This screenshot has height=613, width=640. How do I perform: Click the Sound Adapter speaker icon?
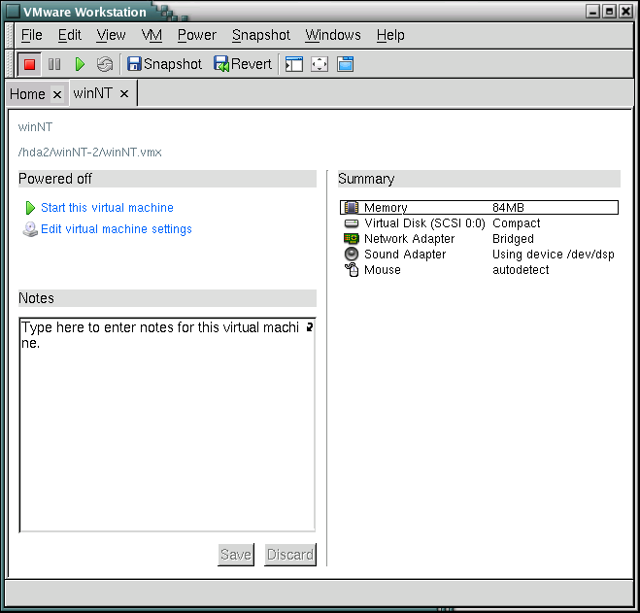click(352, 254)
